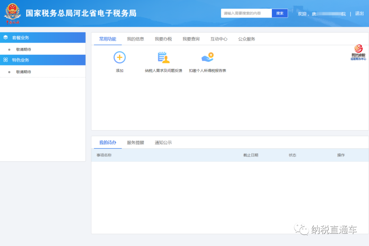Click the 添加 plus icon
Viewport: 369px width, 246px height.
coord(120,57)
